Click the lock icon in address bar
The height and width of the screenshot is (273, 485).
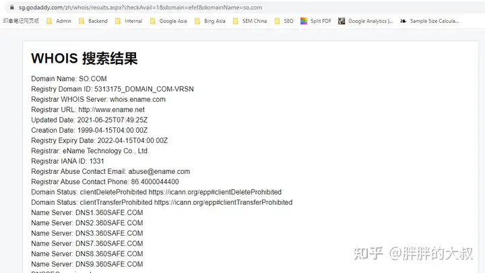click(11, 7)
